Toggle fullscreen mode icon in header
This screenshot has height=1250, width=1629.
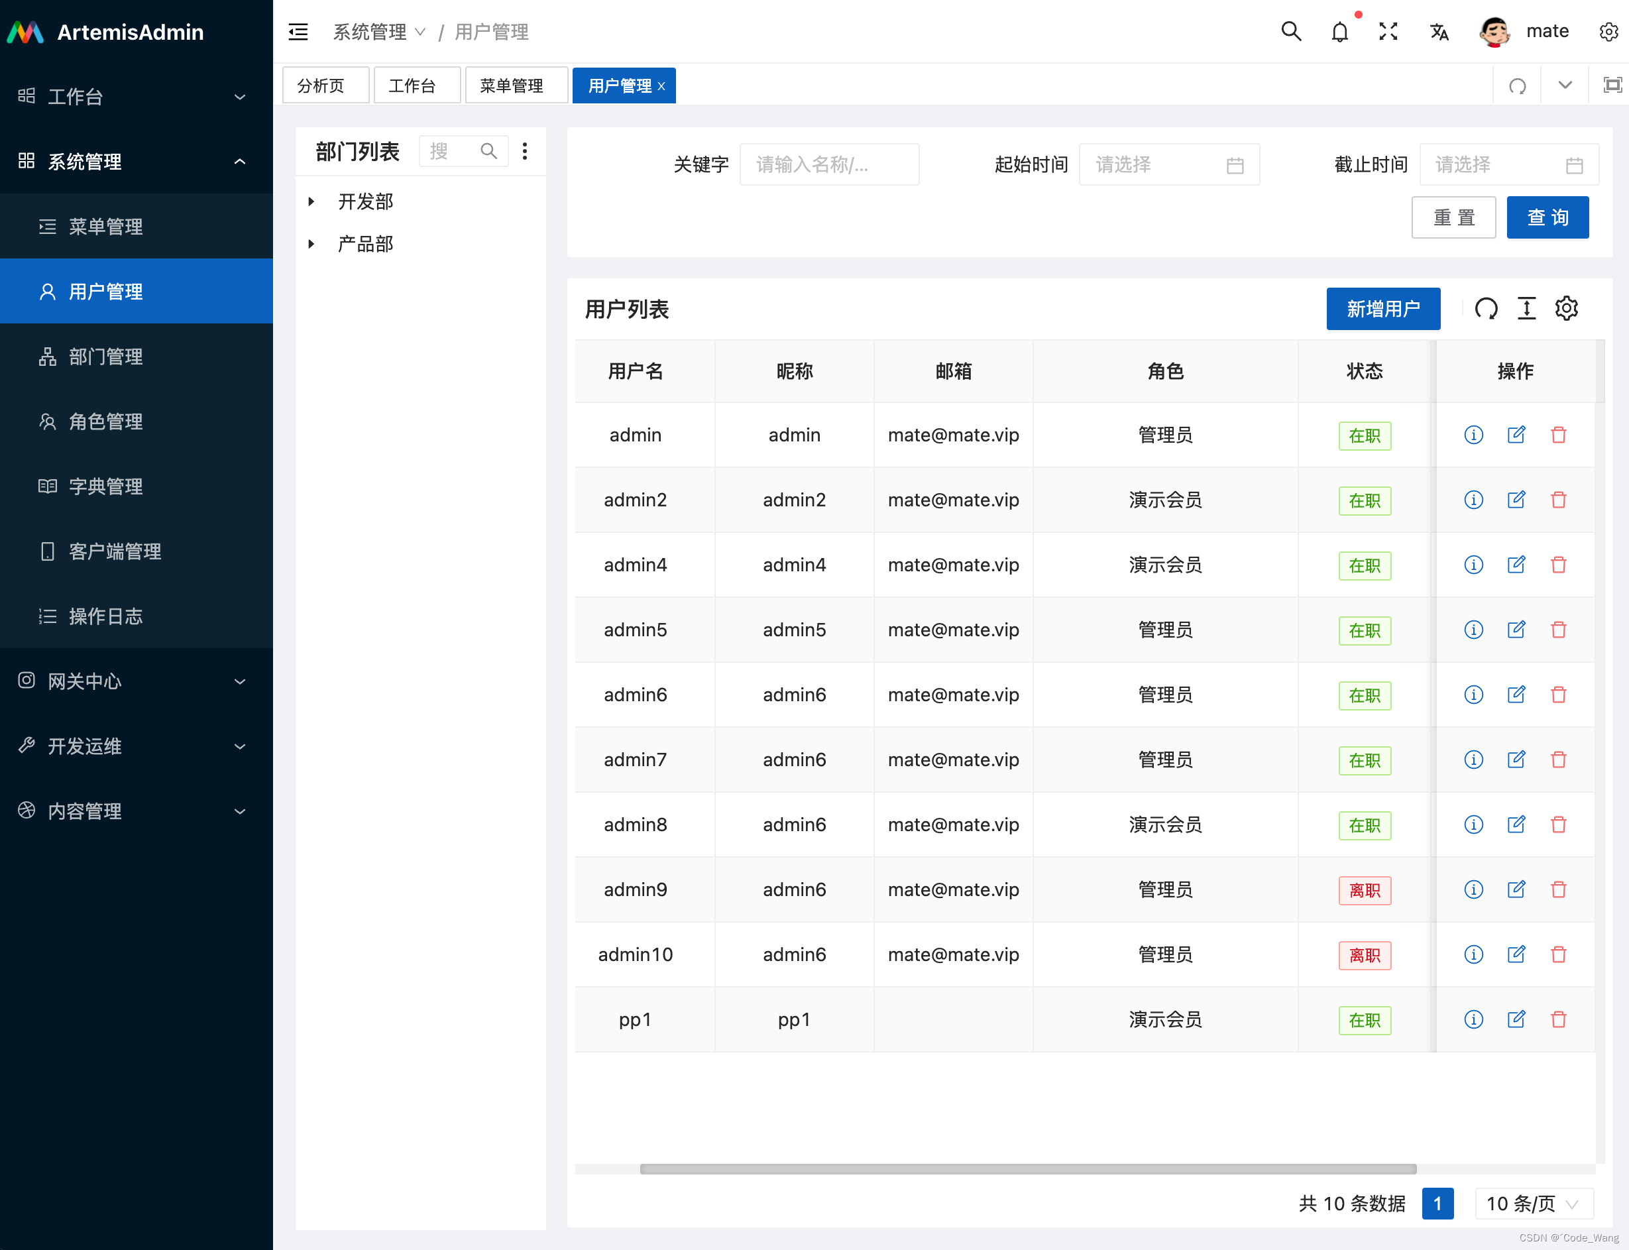click(x=1388, y=32)
